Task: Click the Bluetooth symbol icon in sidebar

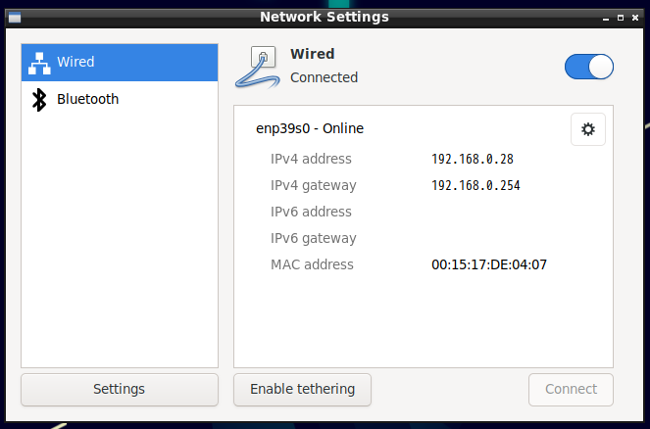Action: pyautogui.click(x=39, y=100)
